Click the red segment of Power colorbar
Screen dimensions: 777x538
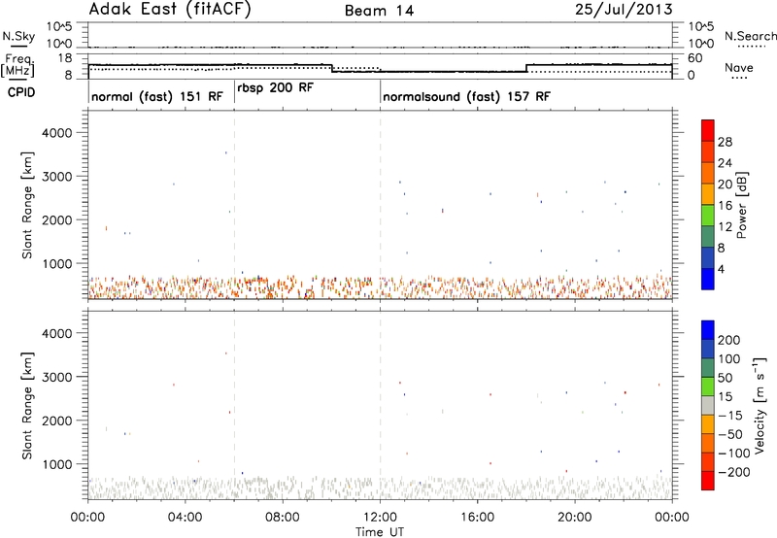click(708, 130)
